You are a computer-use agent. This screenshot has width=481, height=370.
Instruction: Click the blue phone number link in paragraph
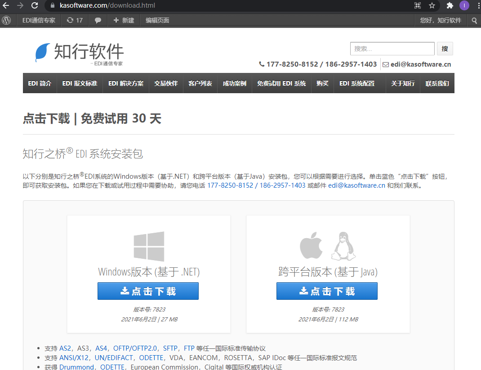(x=256, y=185)
